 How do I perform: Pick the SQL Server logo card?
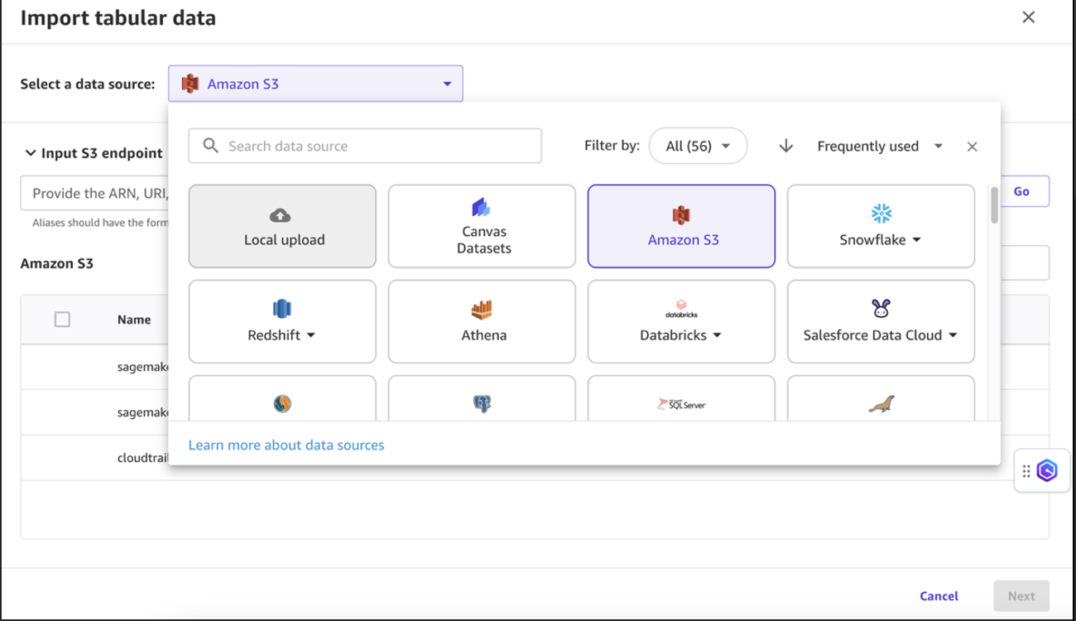[681, 399]
